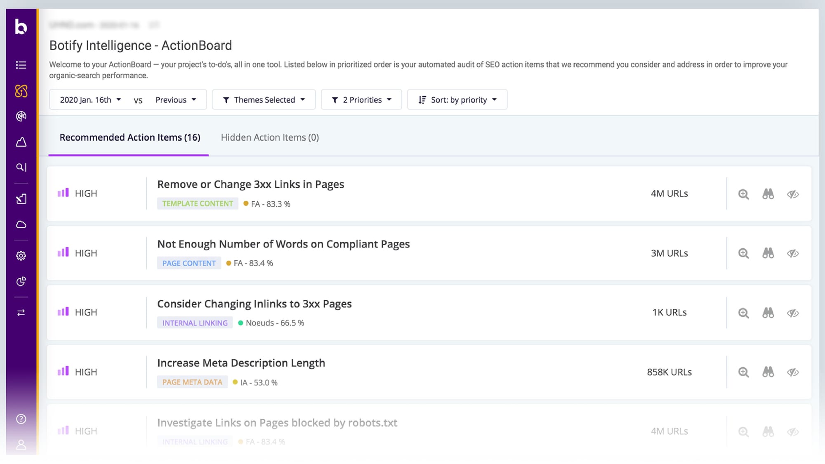
Task: Toggle visibility eye icon on Not Enough Words row
Action: [x=793, y=253]
